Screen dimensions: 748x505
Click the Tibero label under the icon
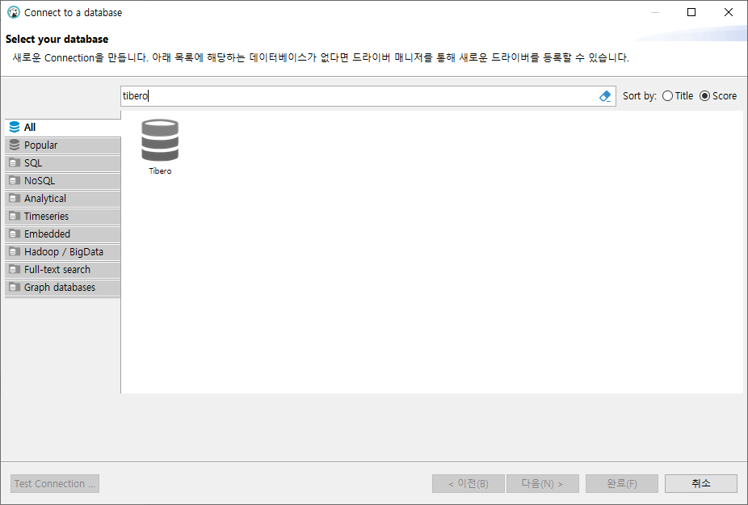[160, 170]
